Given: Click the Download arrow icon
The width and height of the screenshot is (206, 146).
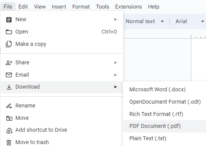Looking at the screenshot, I should tap(9, 87).
